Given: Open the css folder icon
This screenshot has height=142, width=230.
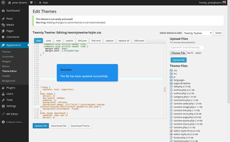Looking at the screenshot, I should pos(171,70).
